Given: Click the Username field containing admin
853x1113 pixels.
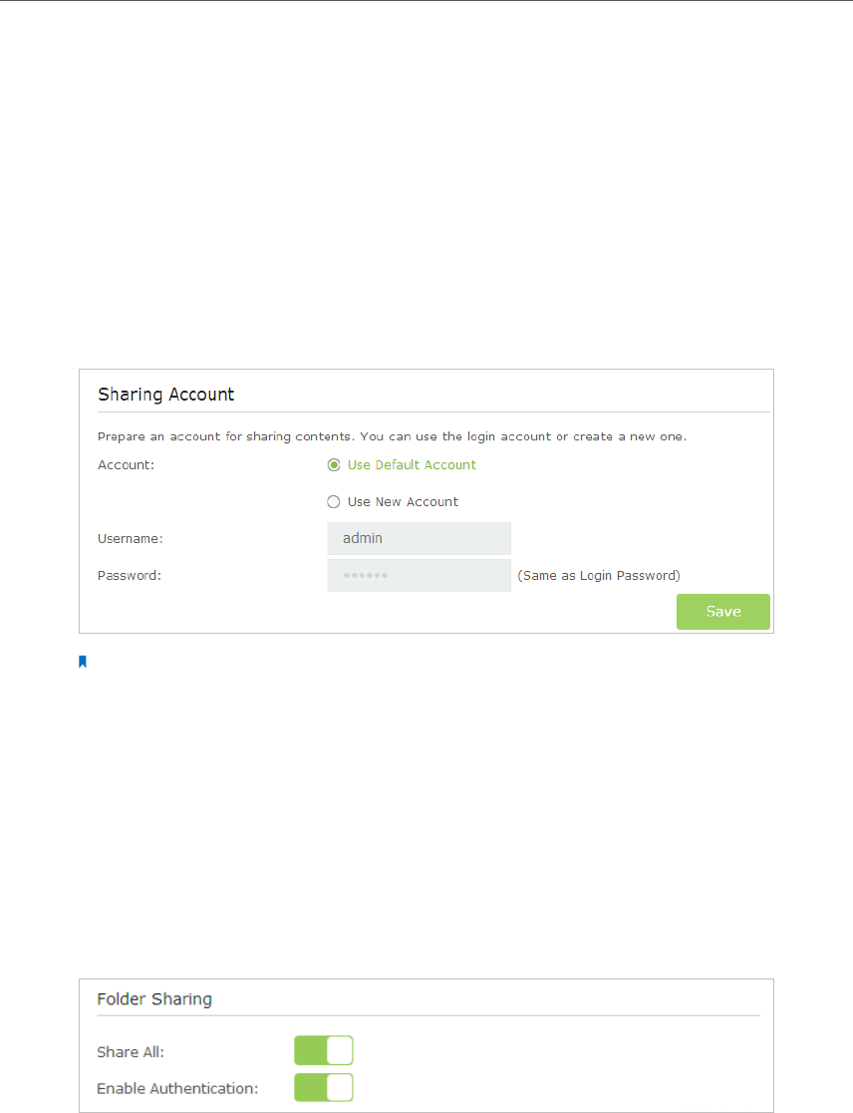Looking at the screenshot, I should (419, 538).
